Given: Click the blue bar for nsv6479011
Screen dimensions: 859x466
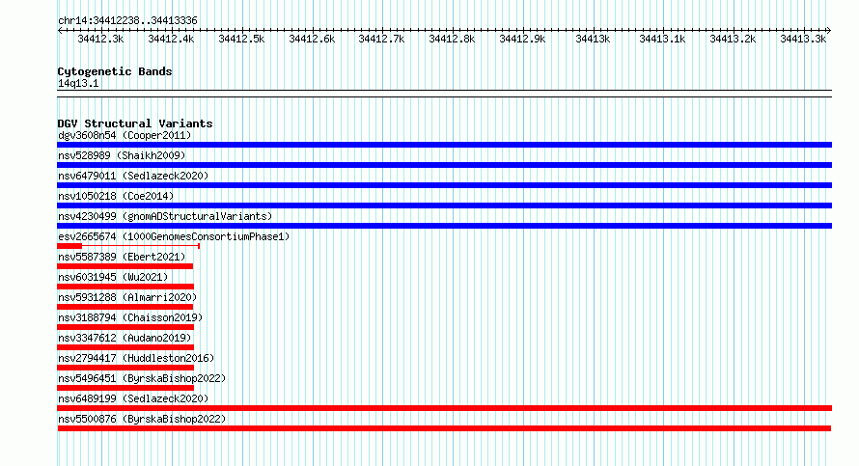Looking at the screenshot, I should click(x=444, y=185).
